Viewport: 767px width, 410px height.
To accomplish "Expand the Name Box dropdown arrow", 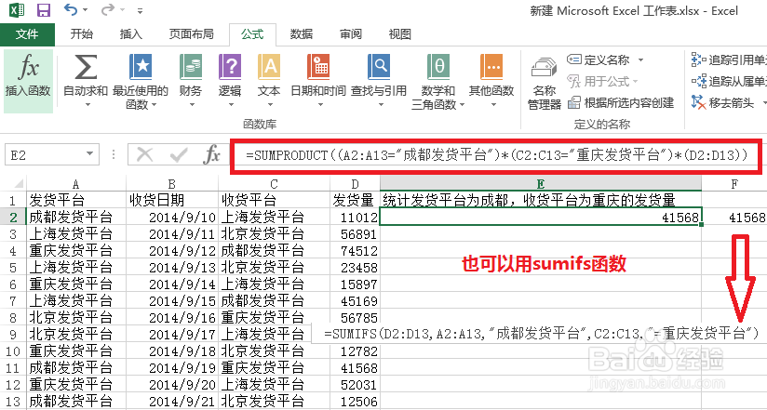I will click(x=89, y=154).
